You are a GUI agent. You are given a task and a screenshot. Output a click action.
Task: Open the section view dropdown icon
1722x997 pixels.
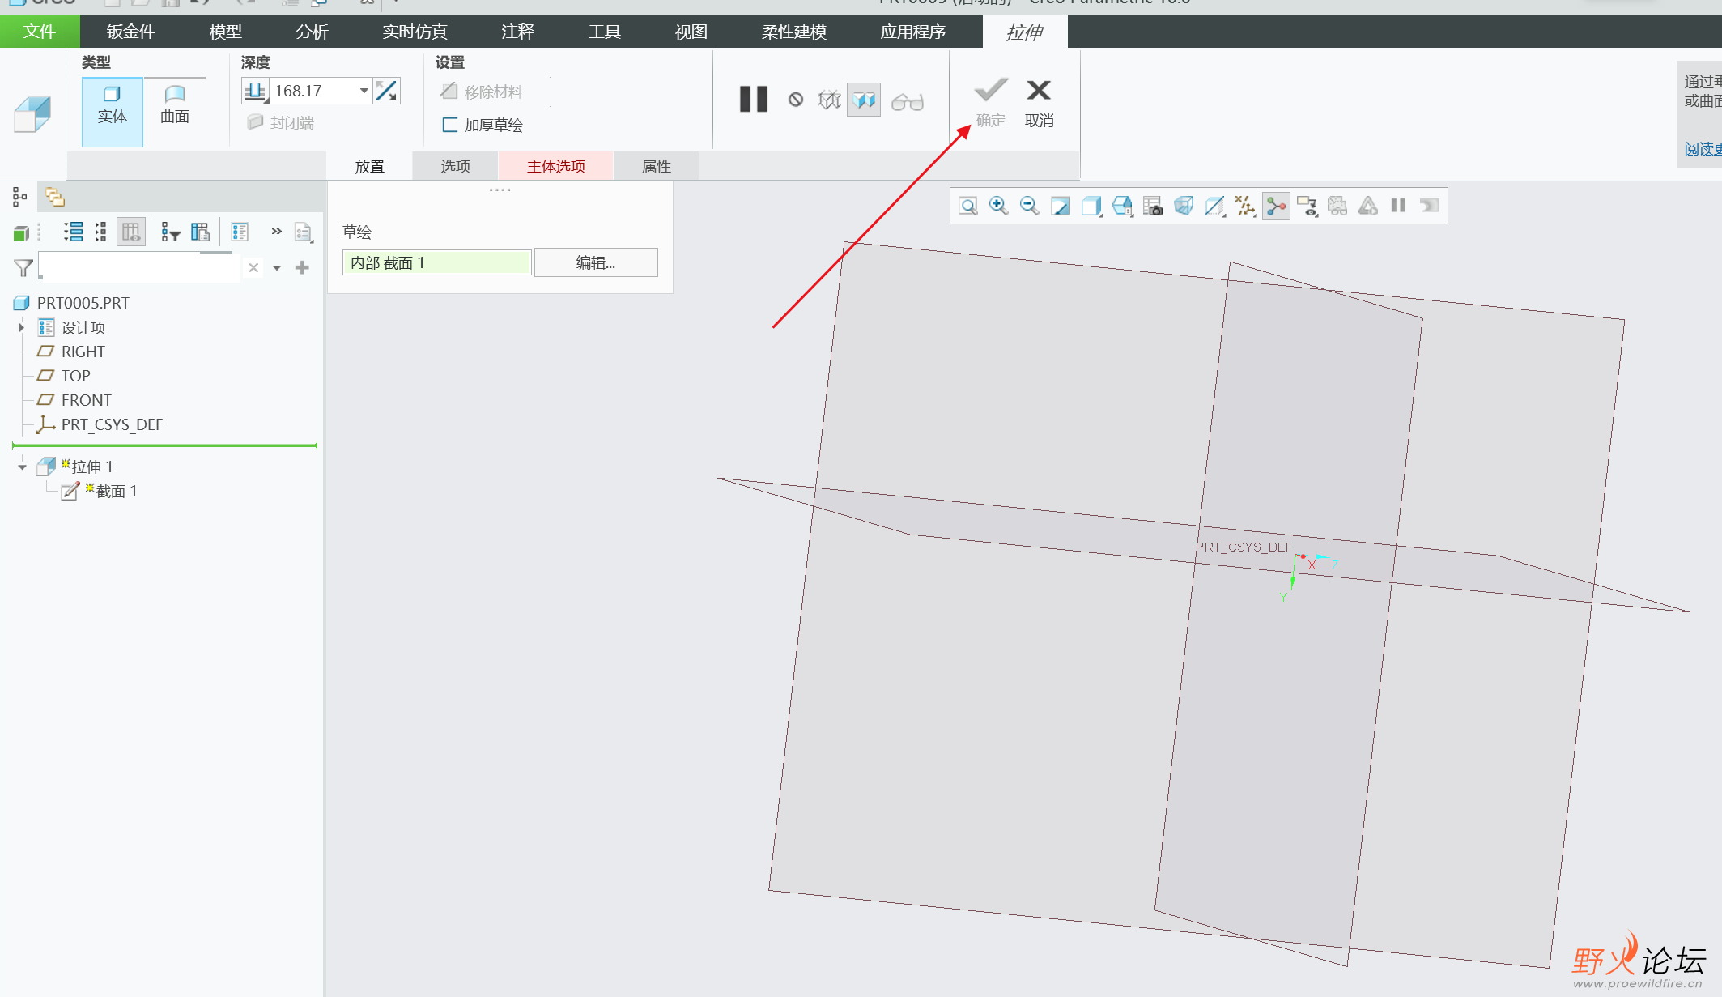click(x=1214, y=206)
